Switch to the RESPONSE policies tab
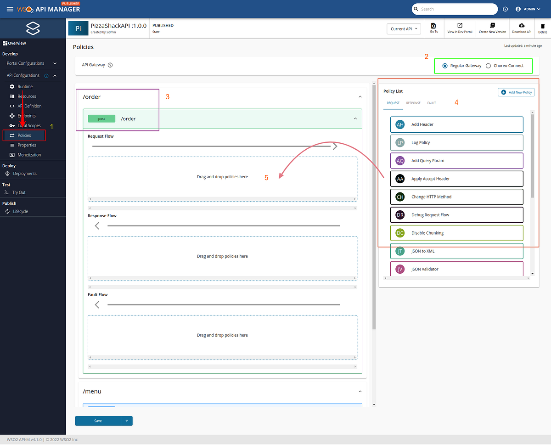This screenshot has height=445, width=551. tap(413, 103)
